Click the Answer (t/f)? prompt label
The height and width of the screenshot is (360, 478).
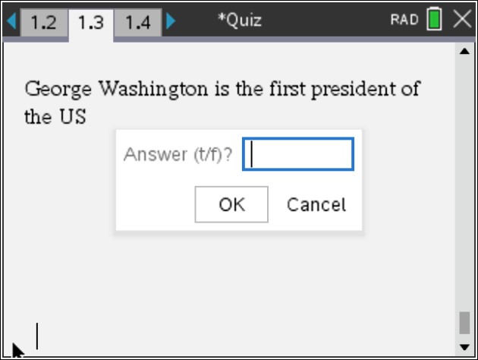(178, 154)
